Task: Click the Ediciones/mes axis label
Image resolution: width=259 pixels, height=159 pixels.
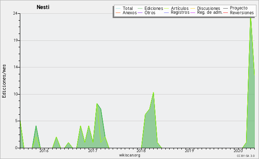Action: click(4, 81)
